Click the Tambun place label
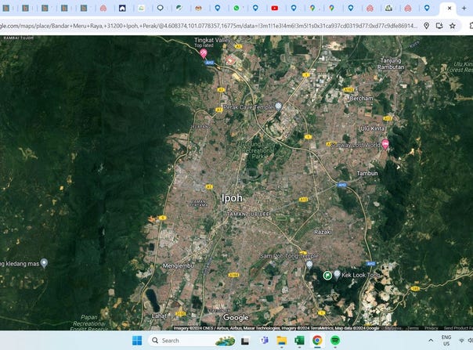This screenshot has width=473, height=350. pyautogui.click(x=367, y=174)
